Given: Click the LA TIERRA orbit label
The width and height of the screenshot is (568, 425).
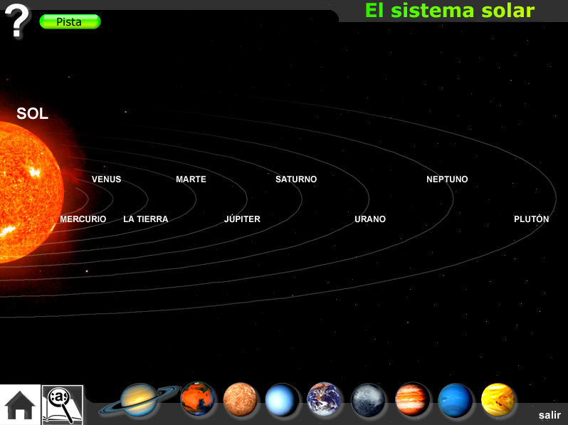Looking at the screenshot, I should coord(146,219).
